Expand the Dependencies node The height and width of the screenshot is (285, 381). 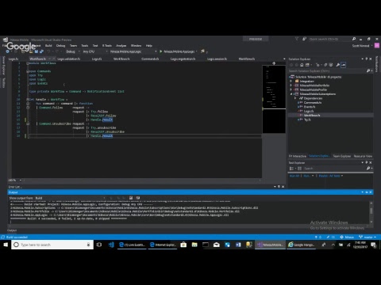coord(295,98)
